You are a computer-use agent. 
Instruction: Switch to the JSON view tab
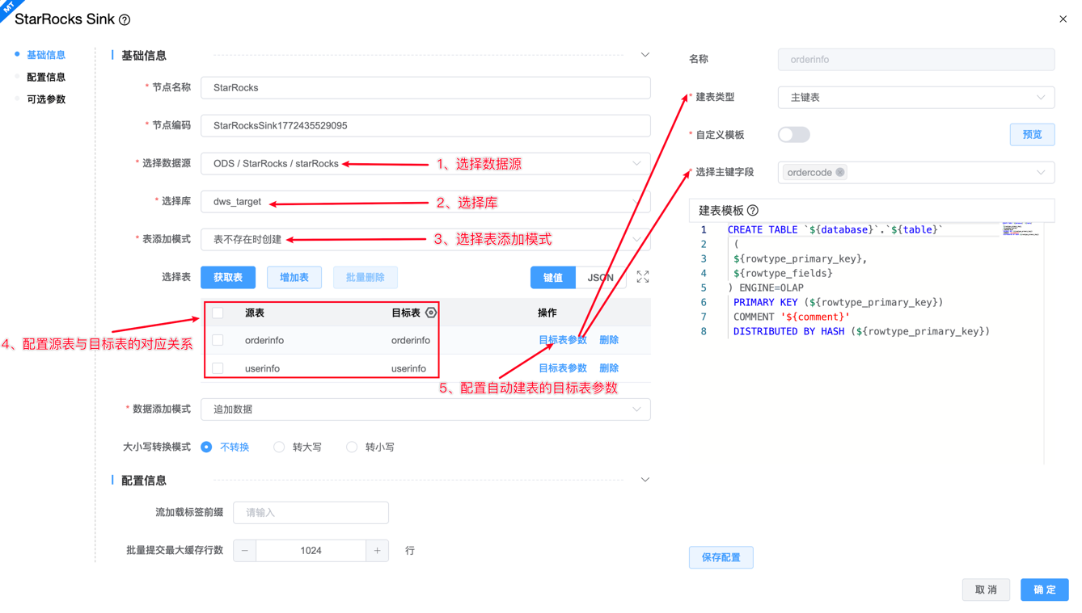pos(600,278)
